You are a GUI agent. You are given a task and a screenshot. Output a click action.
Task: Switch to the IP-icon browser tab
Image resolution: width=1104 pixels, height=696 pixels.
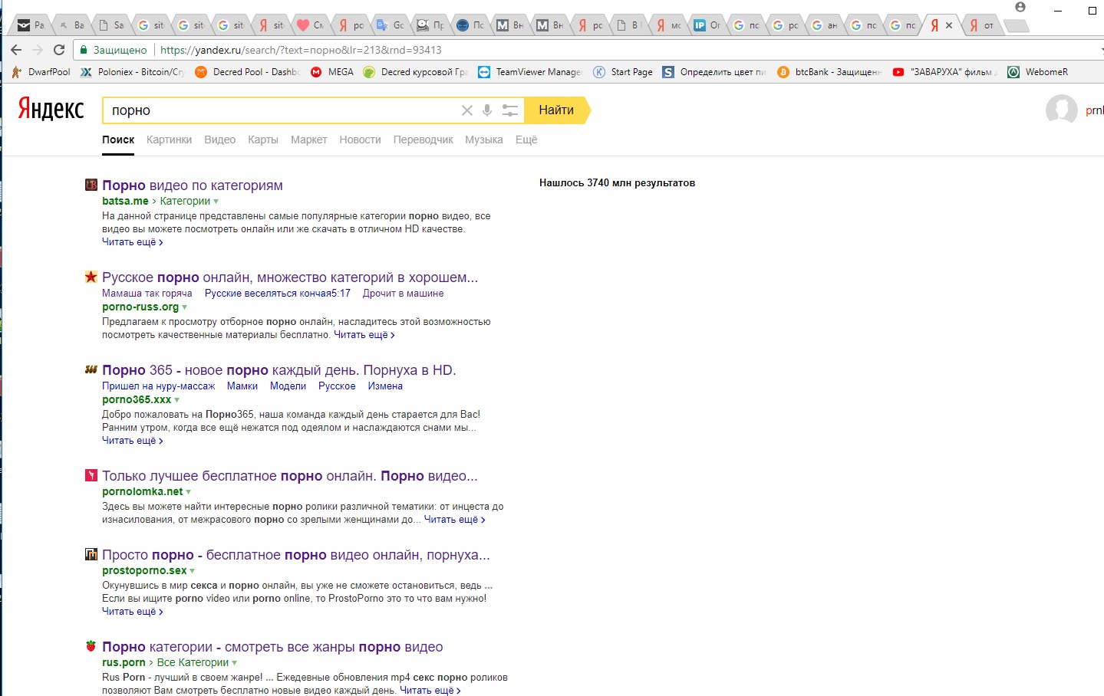click(x=707, y=25)
